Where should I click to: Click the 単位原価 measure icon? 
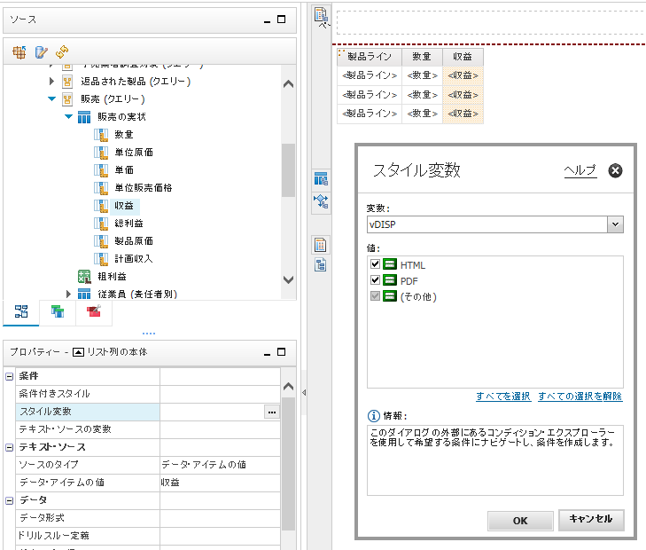pyautogui.click(x=101, y=153)
